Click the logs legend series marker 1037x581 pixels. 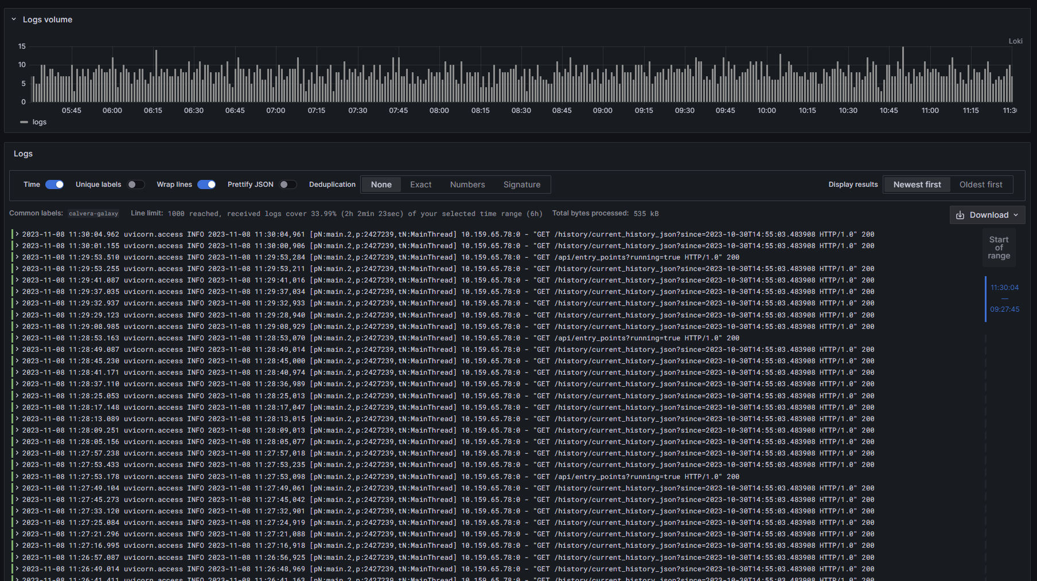pos(24,122)
